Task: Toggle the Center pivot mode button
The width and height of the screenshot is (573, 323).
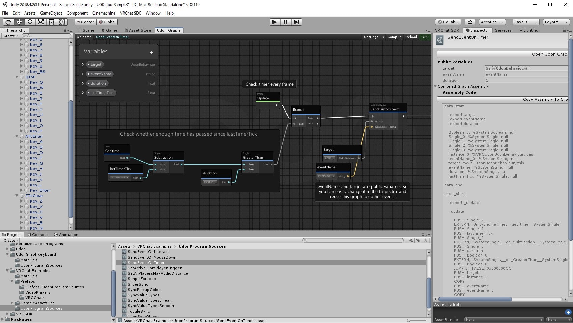Action: pyautogui.click(x=86, y=22)
